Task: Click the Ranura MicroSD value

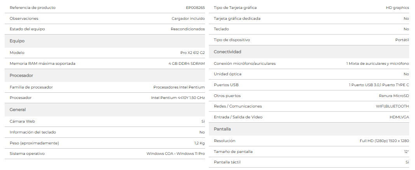Action: tap(394, 96)
